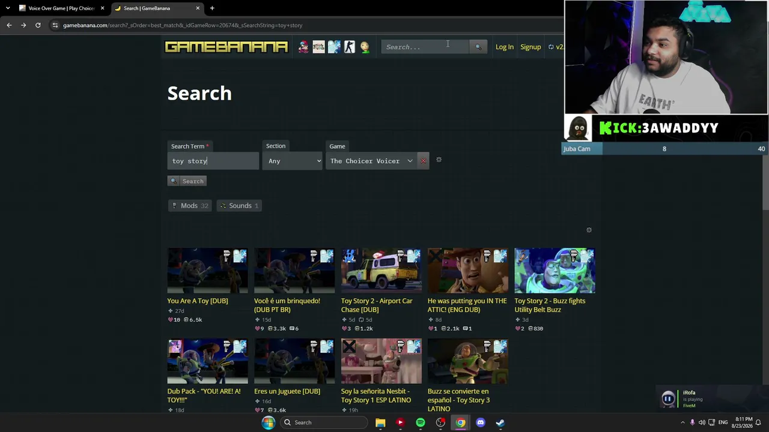
Task: Close the Search | GameBanana tab
Action: coord(198,8)
